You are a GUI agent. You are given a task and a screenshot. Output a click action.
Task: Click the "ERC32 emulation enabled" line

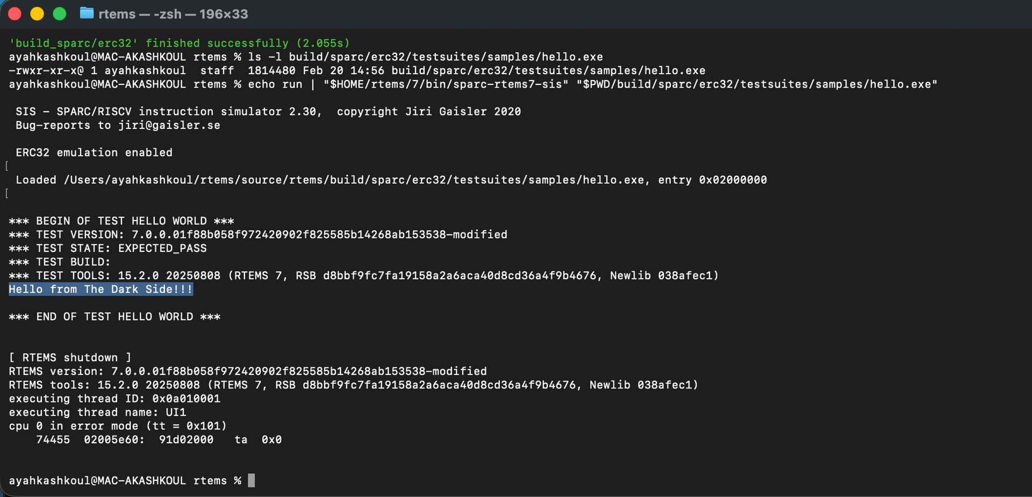(x=94, y=153)
